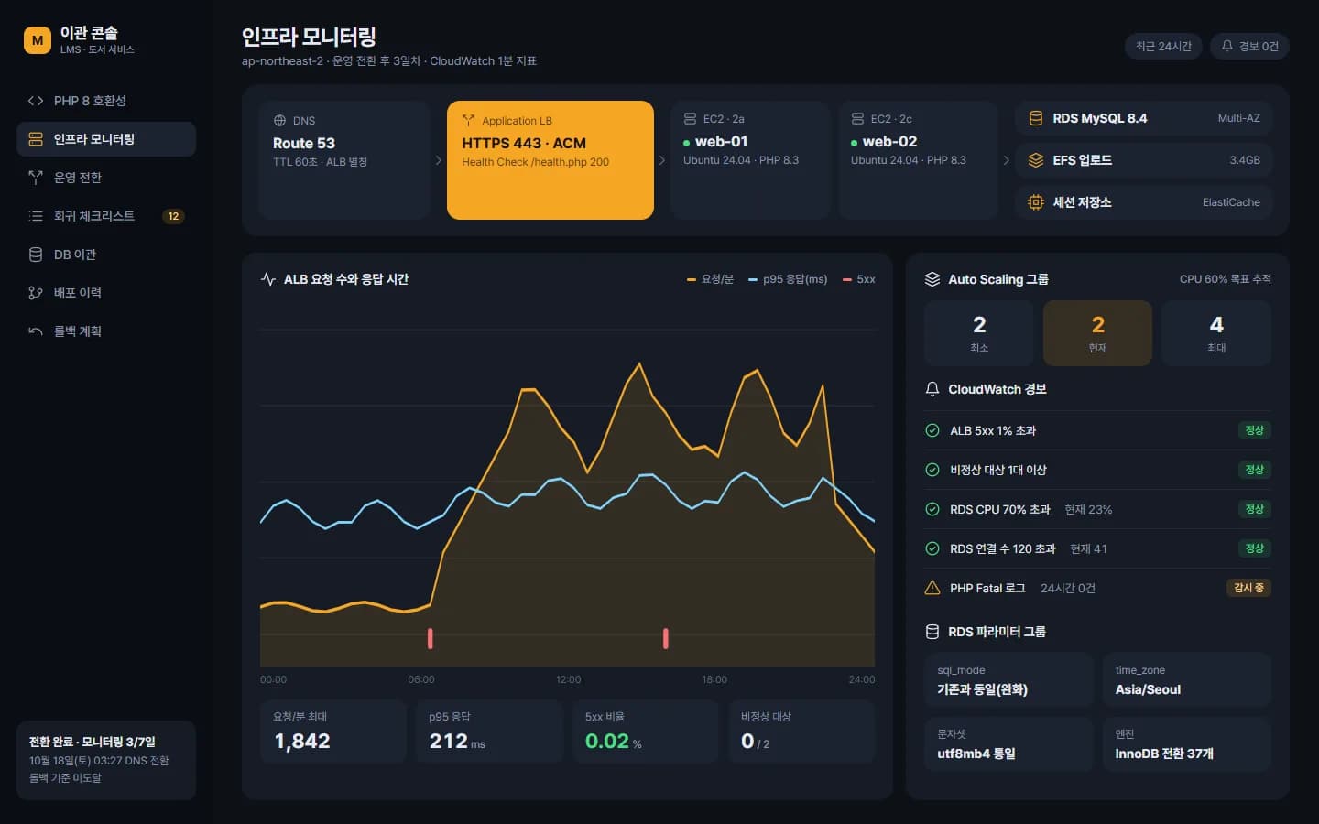The width and height of the screenshot is (1319, 824).
Task: Click the RDS 연결 수 120 초과 check icon
Action: [932, 548]
